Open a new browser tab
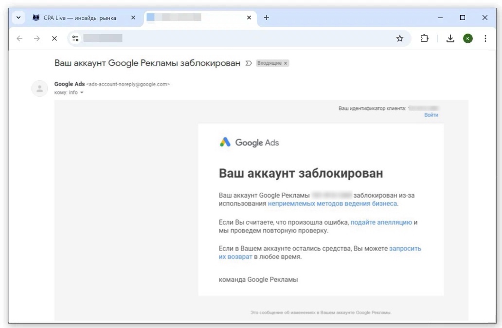The width and height of the screenshot is (502, 328). point(267,18)
